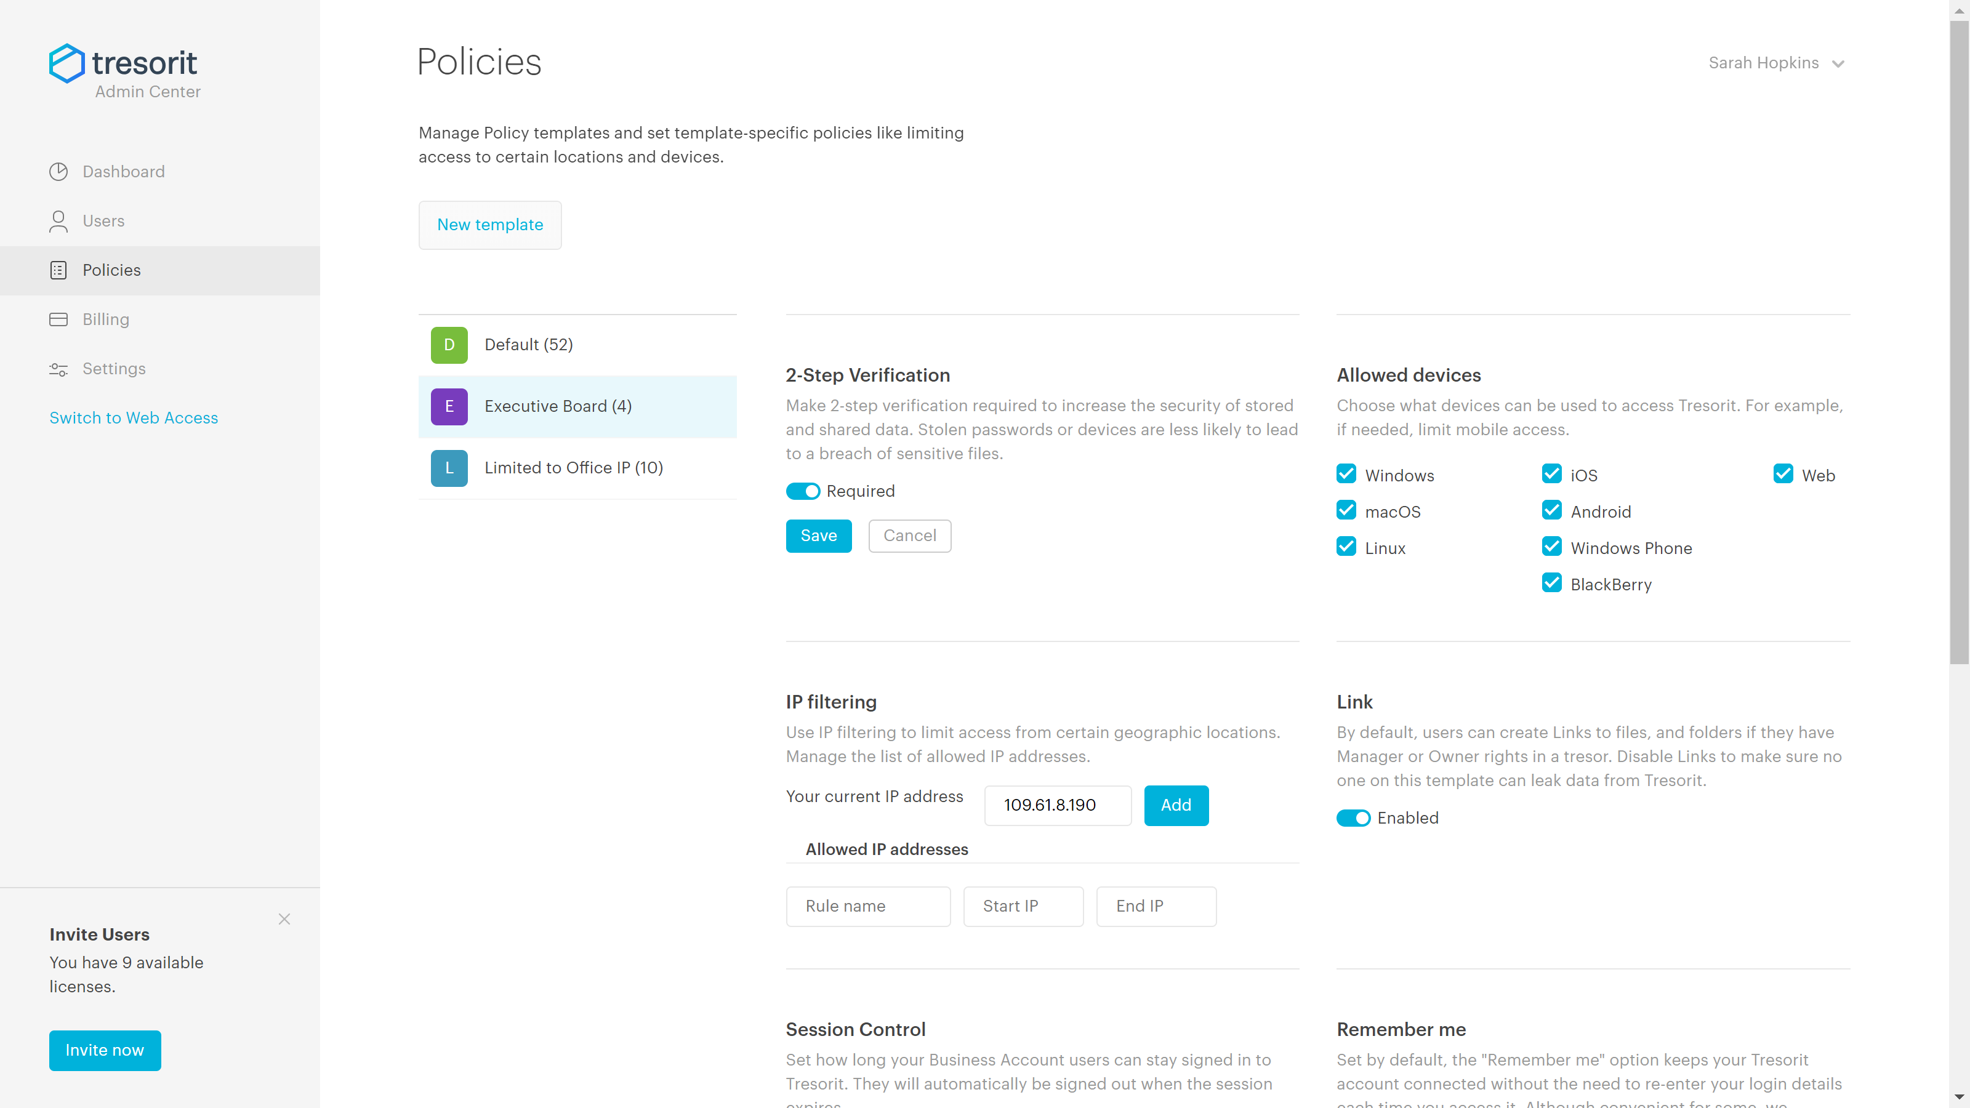Disable the Windows Phone allowed device checkbox
1970x1108 pixels.
[1552, 547]
